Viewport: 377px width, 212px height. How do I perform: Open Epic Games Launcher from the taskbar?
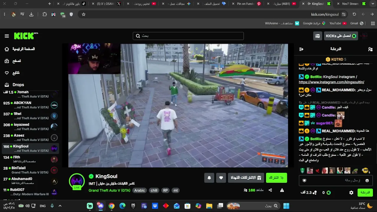pos(133,206)
